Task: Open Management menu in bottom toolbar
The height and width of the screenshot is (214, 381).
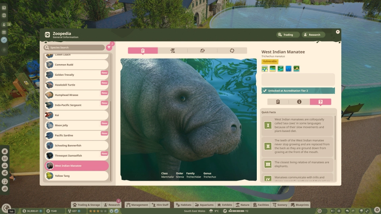Action: tap(137, 205)
